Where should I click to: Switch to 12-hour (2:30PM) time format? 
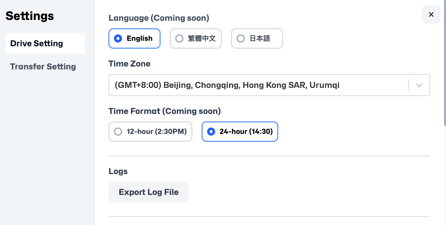(150, 132)
